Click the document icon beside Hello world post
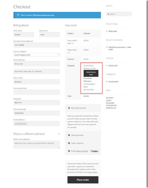 click(107, 31)
